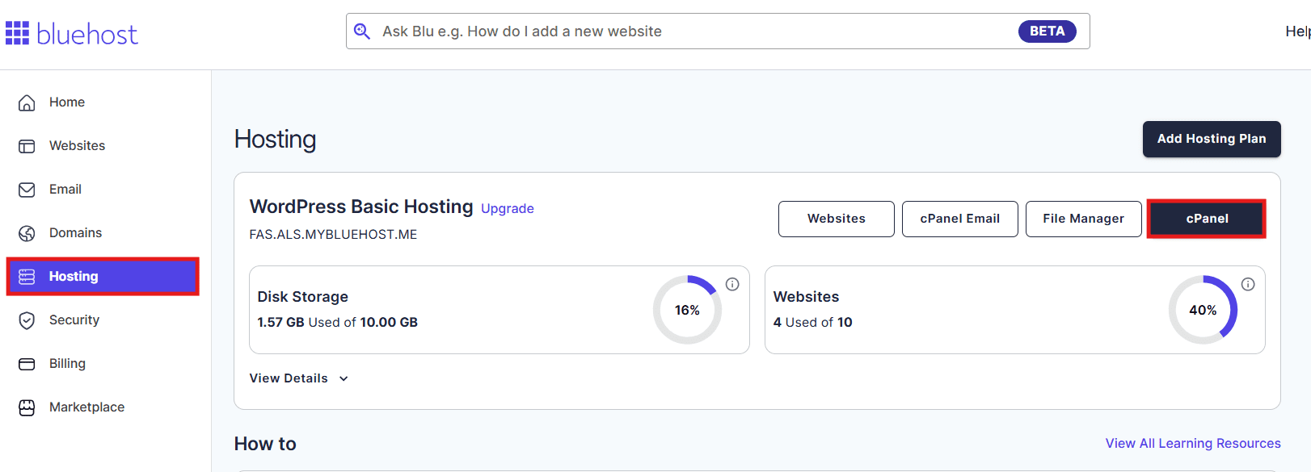The image size is (1311, 472).
Task: Click the 1.57 GB Used of 10.00 GB text
Action: coord(338,322)
